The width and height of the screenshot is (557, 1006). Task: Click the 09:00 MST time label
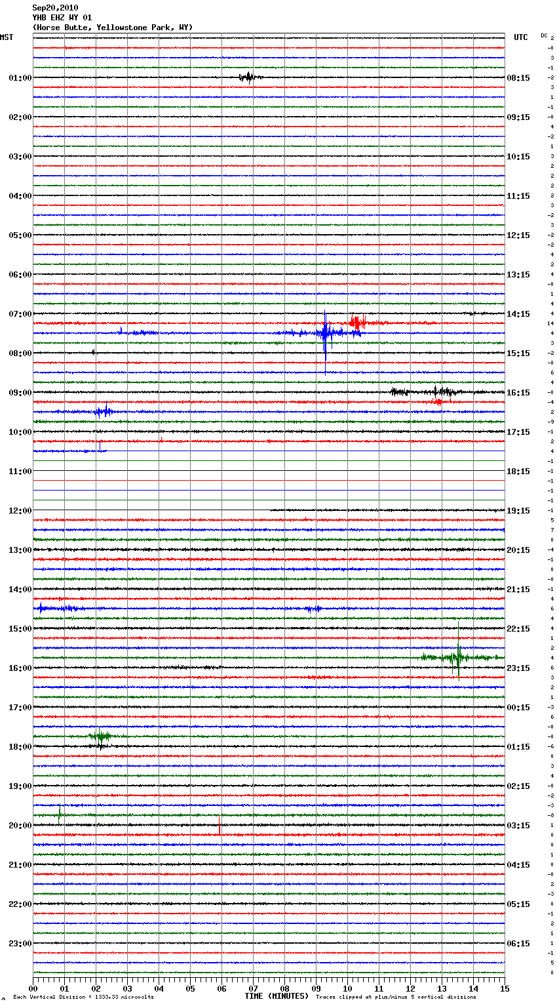(x=20, y=393)
